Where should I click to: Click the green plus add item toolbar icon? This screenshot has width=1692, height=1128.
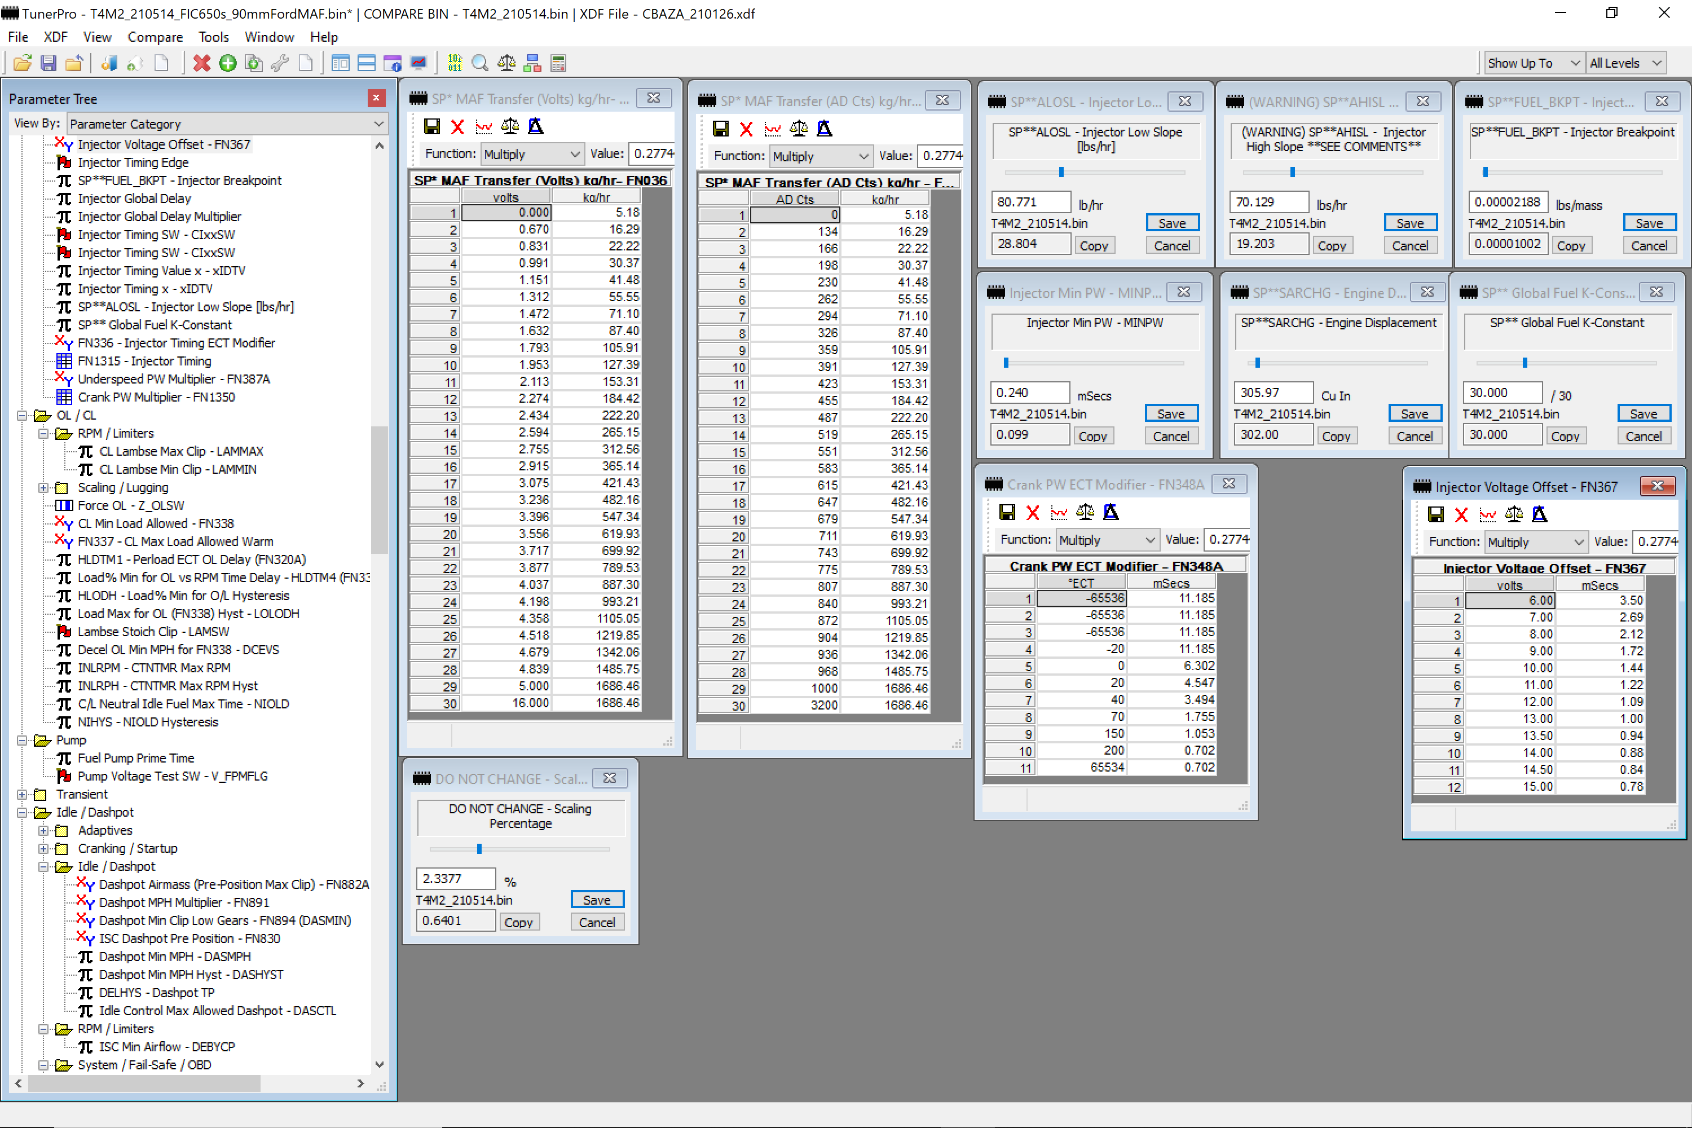[227, 63]
